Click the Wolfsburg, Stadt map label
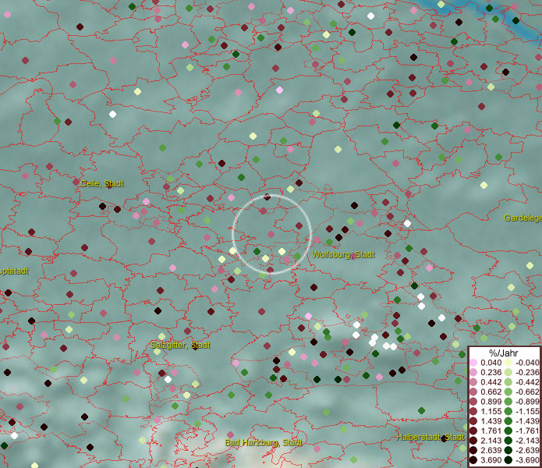 click(343, 255)
